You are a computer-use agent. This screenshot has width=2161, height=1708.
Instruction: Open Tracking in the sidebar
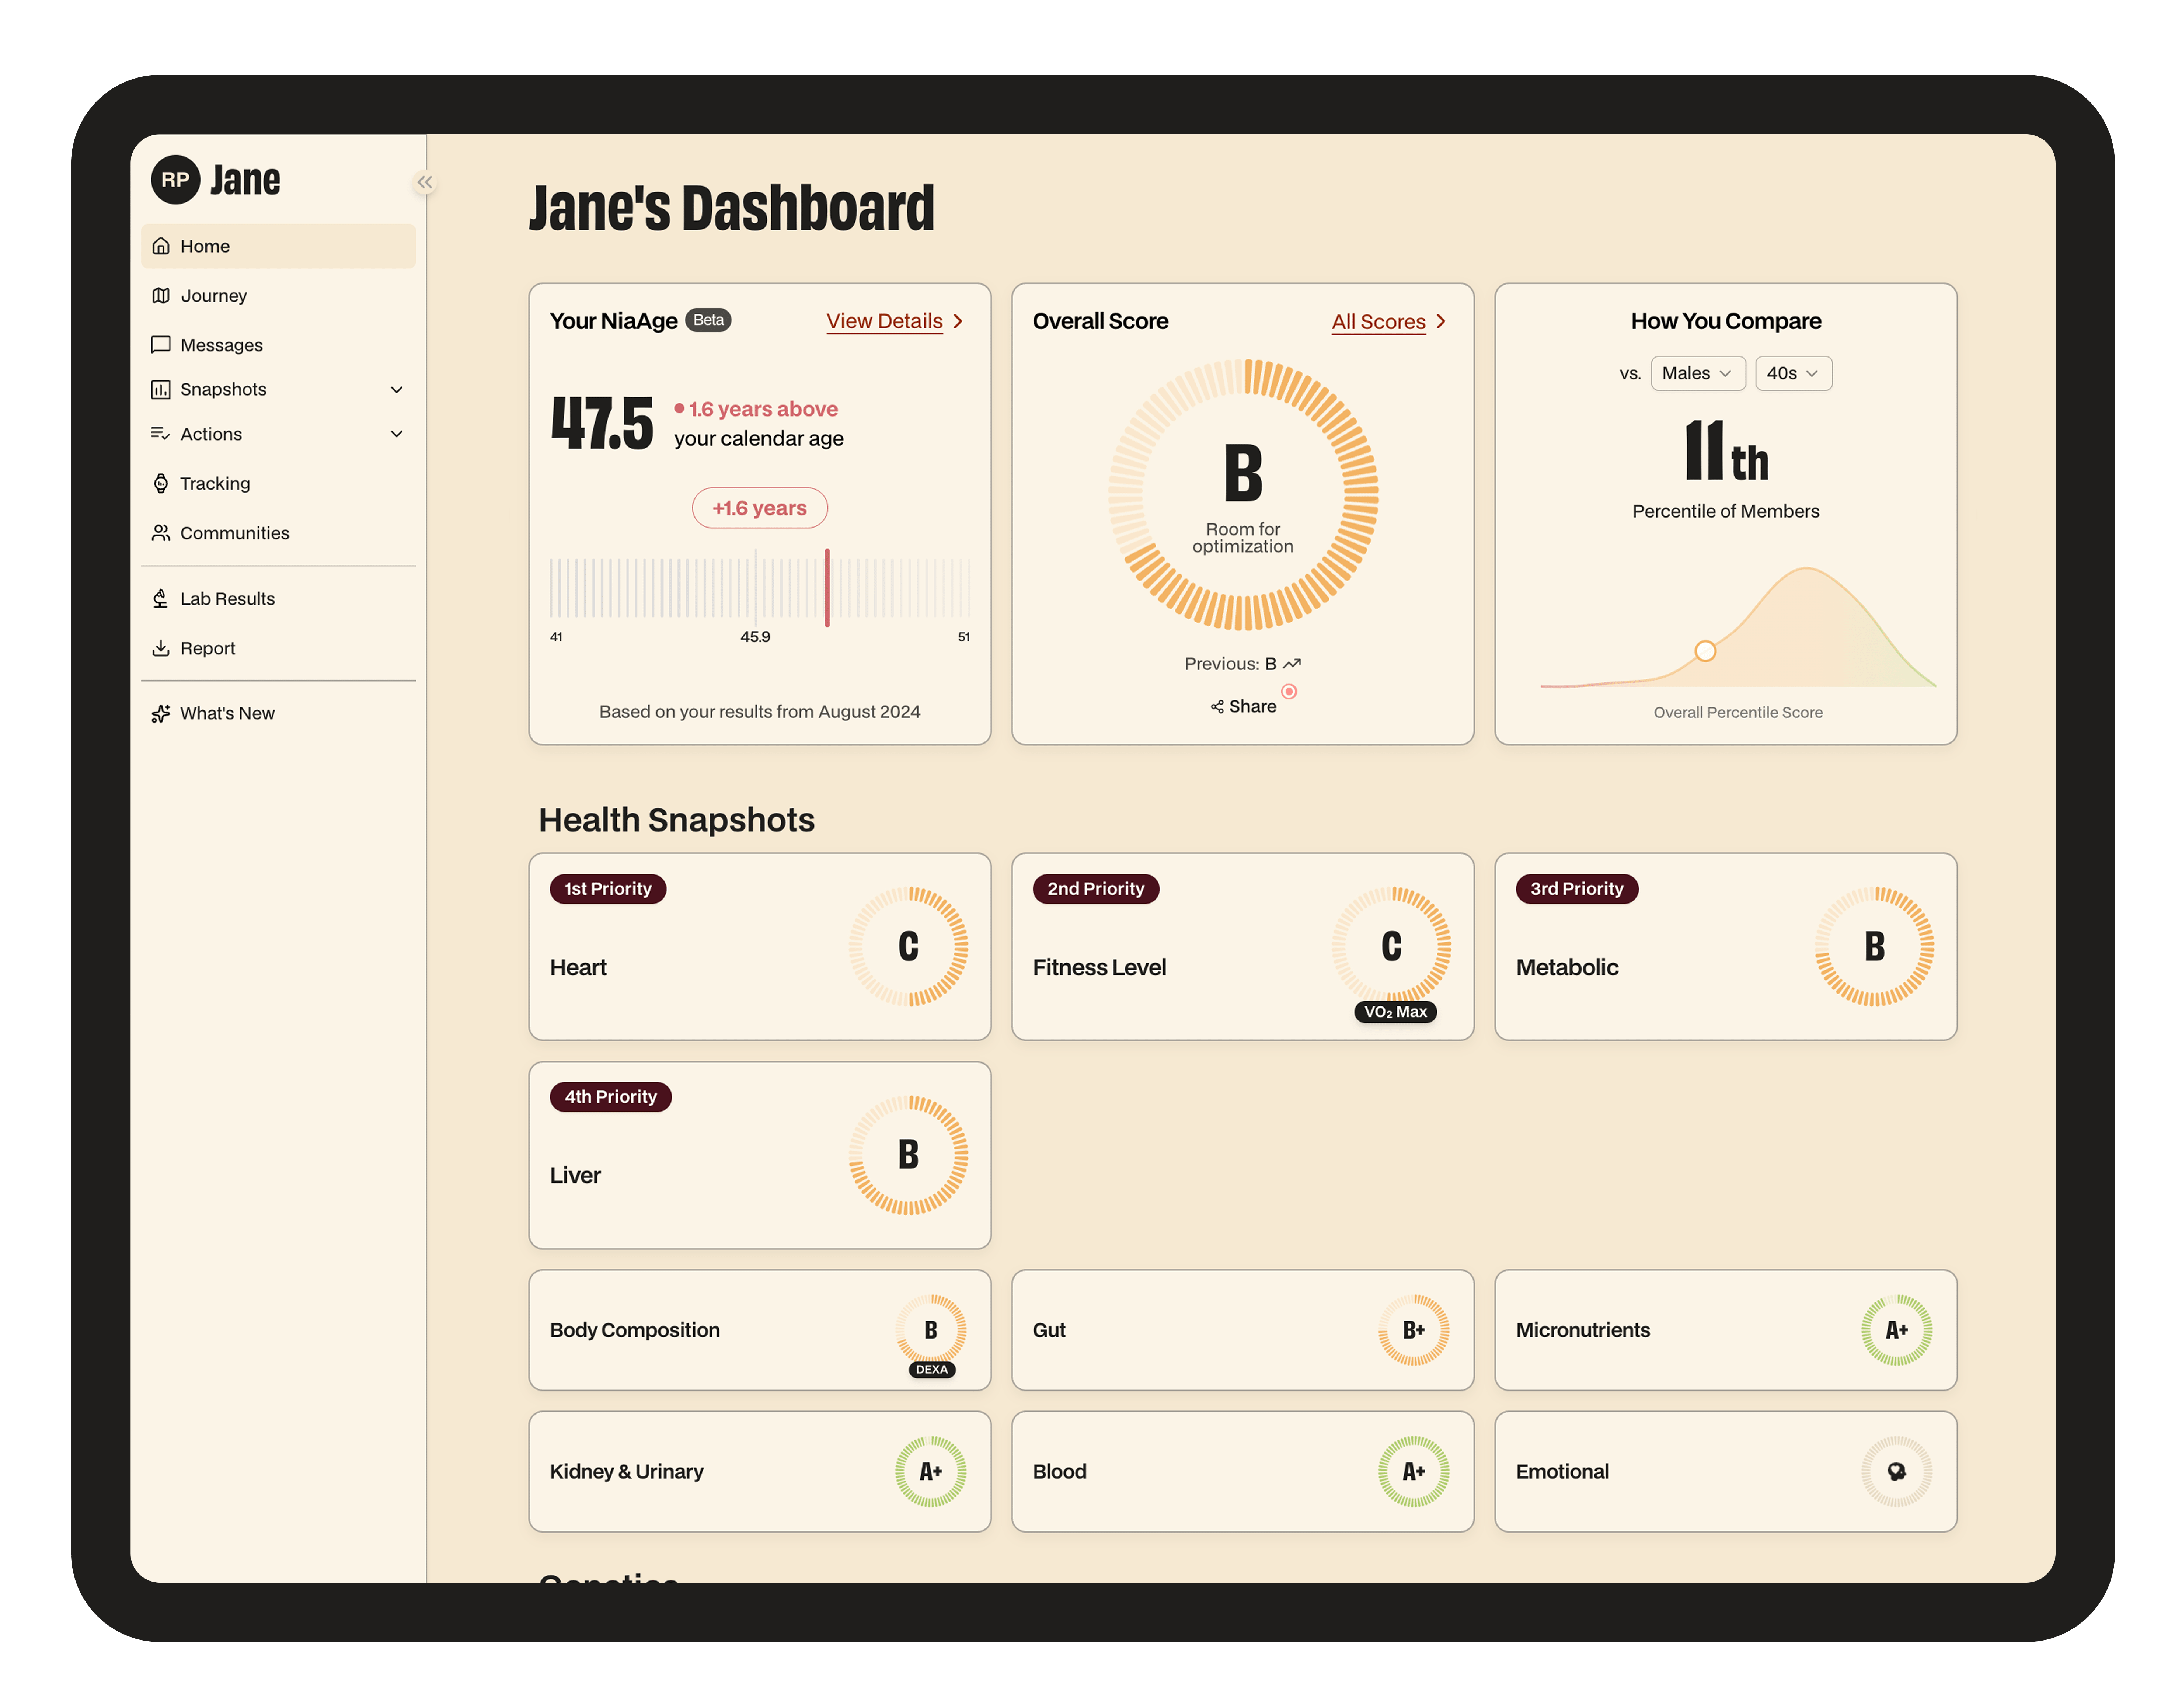[278, 484]
